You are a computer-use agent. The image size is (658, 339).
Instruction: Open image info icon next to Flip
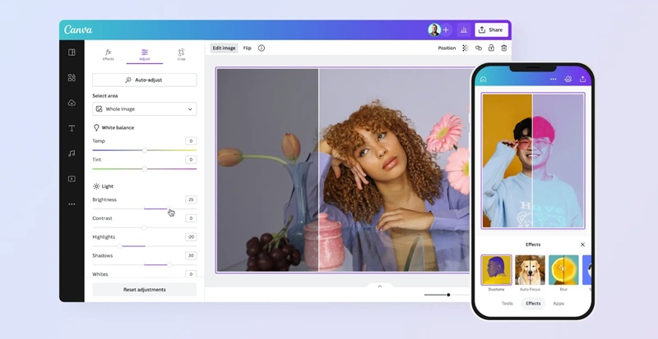pyautogui.click(x=262, y=48)
